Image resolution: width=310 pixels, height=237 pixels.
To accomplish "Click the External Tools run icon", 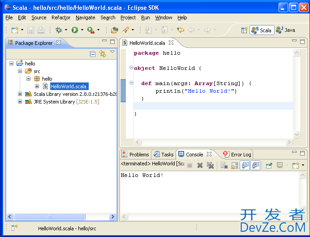I will [91, 30].
